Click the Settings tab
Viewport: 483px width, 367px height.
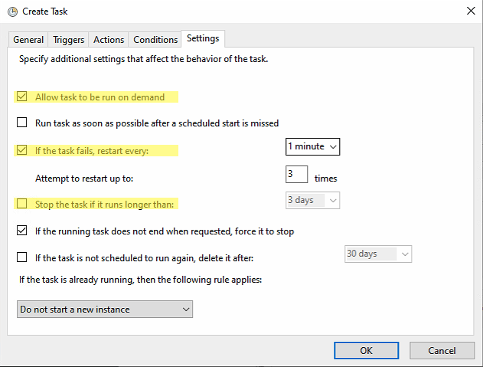point(203,38)
